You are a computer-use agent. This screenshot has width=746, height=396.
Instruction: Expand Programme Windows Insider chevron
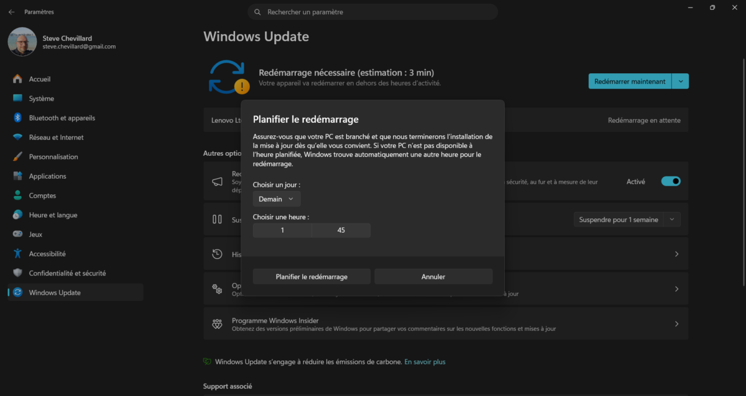(676, 324)
